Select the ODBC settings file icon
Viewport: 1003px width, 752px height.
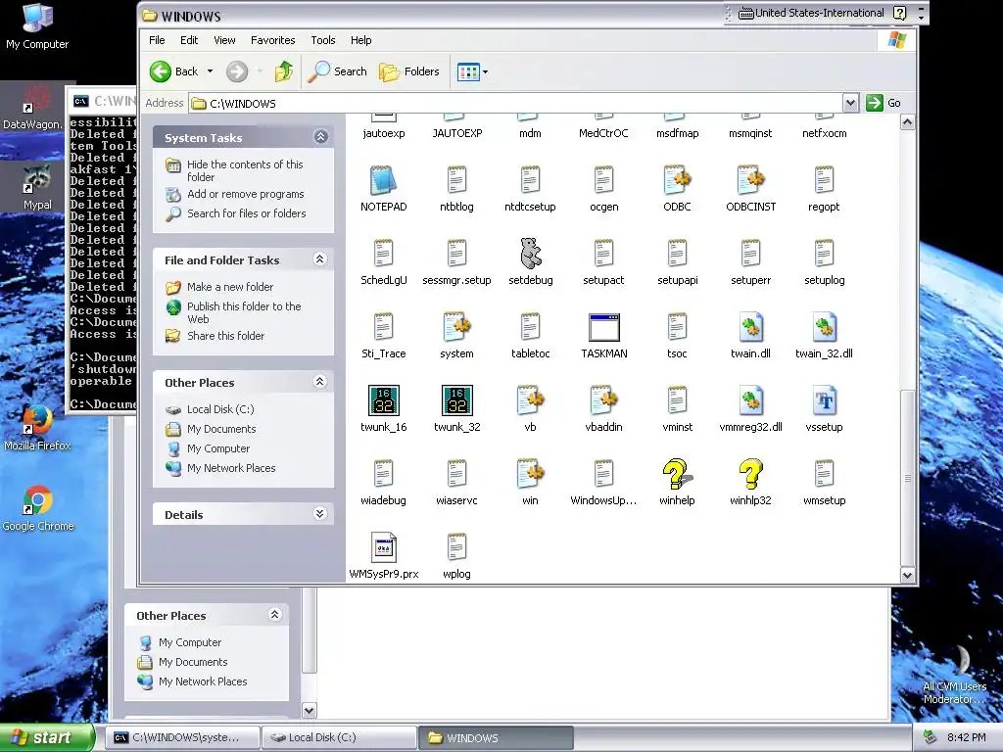click(677, 180)
